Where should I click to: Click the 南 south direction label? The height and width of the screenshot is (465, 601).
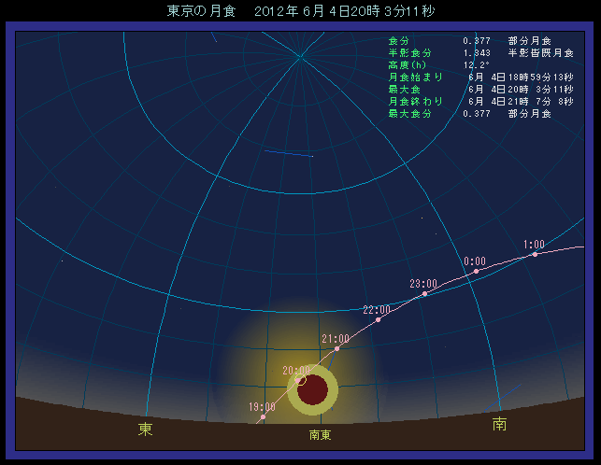[x=499, y=425]
